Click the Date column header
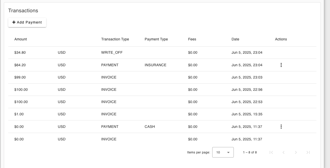330x168 pixels. click(235, 39)
